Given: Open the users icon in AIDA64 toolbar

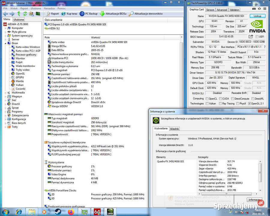Looking at the screenshot, I should [31, 13].
